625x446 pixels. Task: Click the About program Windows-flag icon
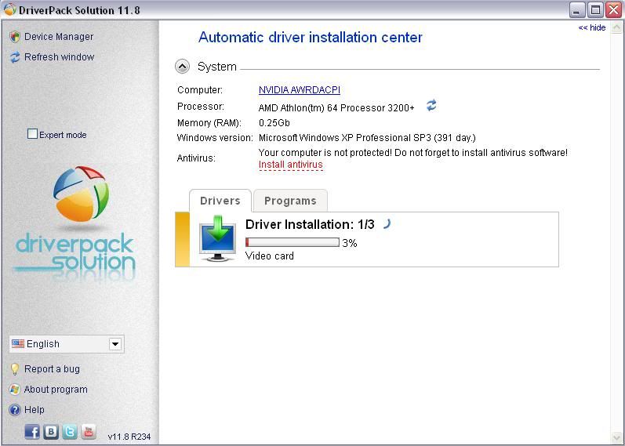[x=15, y=390]
